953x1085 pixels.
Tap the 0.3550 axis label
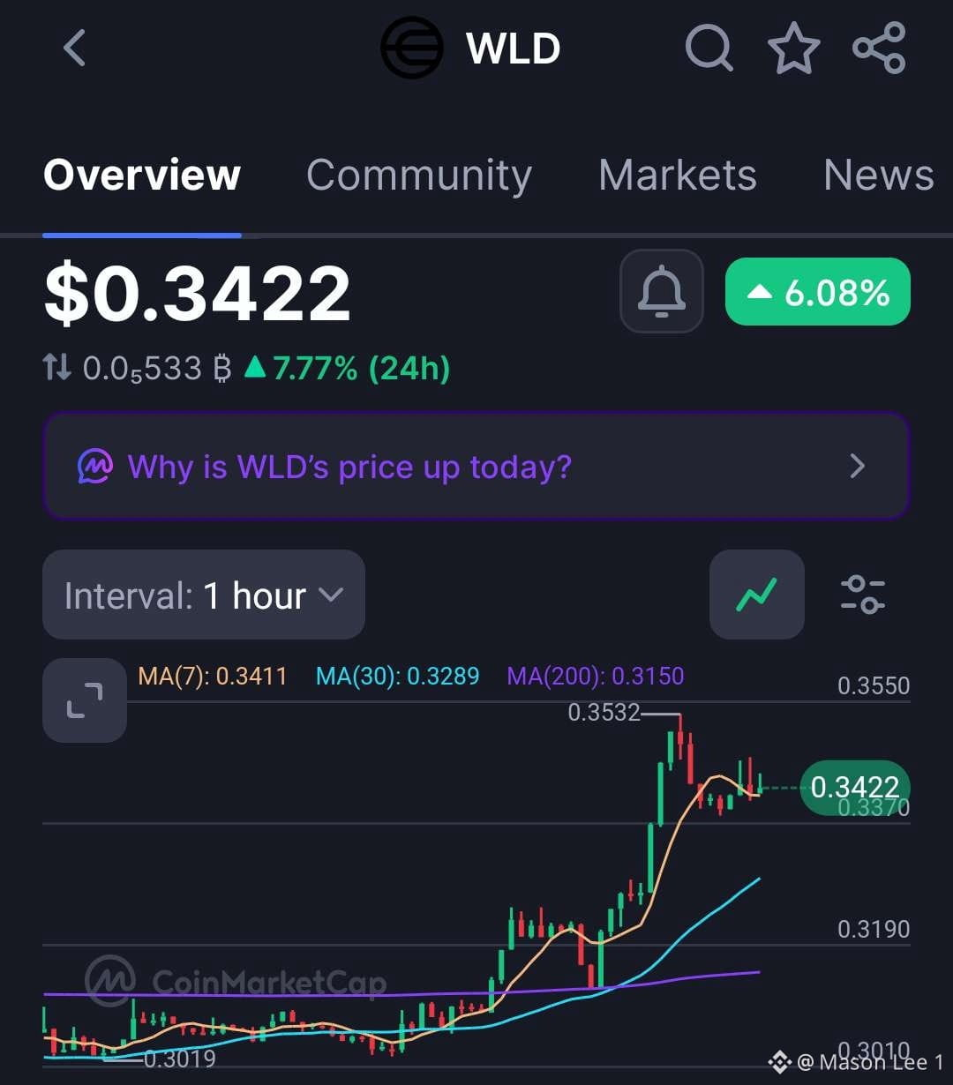pyautogui.click(x=874, y=686)
